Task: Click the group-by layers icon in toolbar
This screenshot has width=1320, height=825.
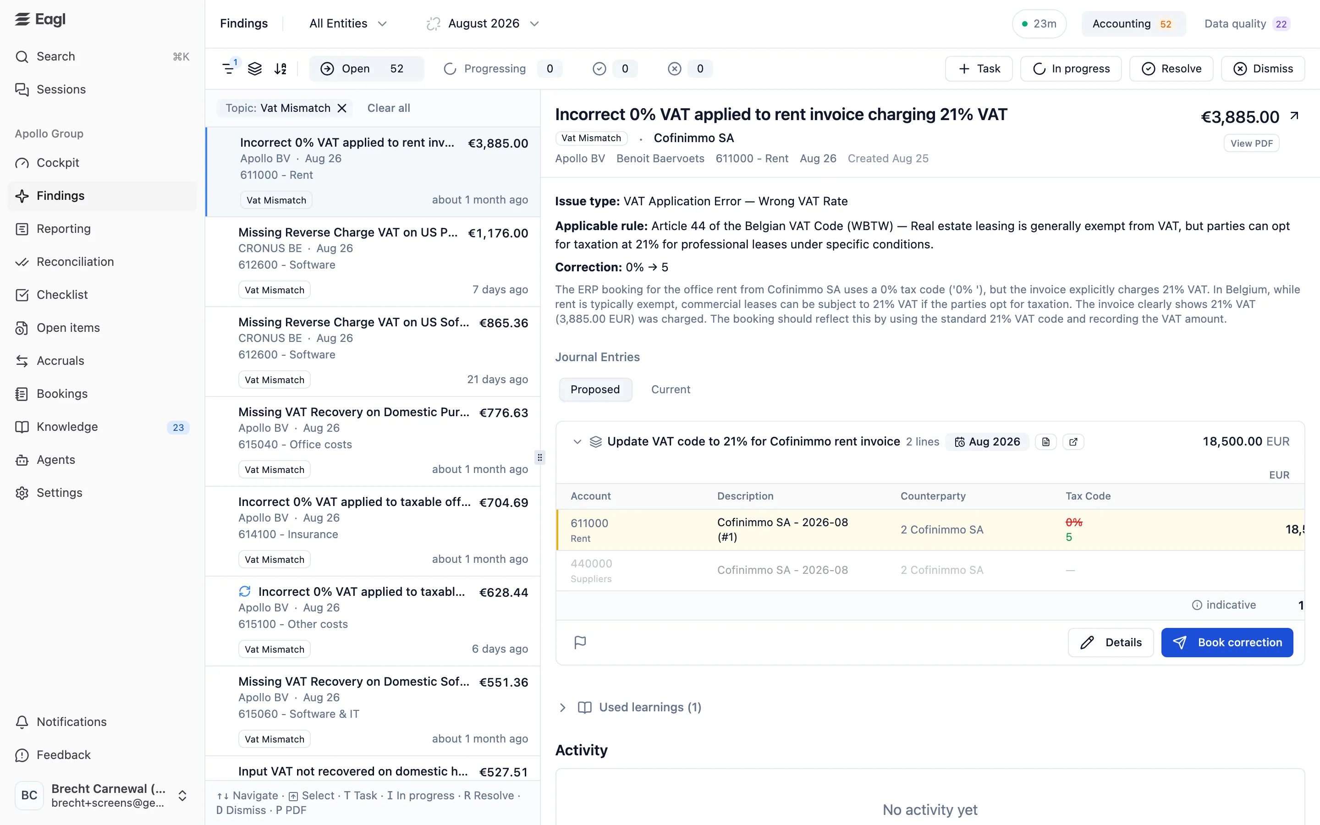Action: click(x=255, y=69)
